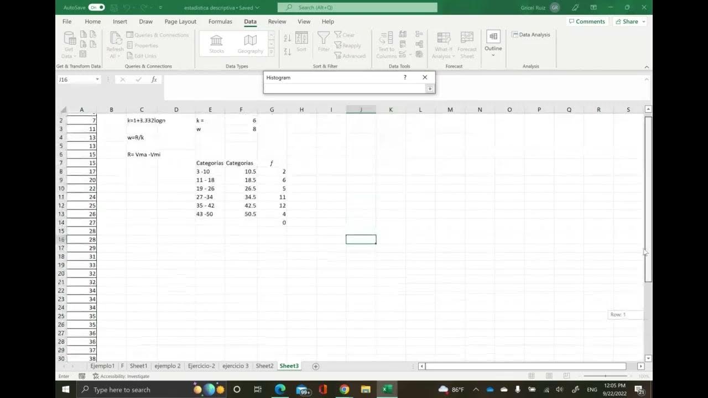Confirm formula entry check mark
Screen dimensions: 708x398
[138, 80]
